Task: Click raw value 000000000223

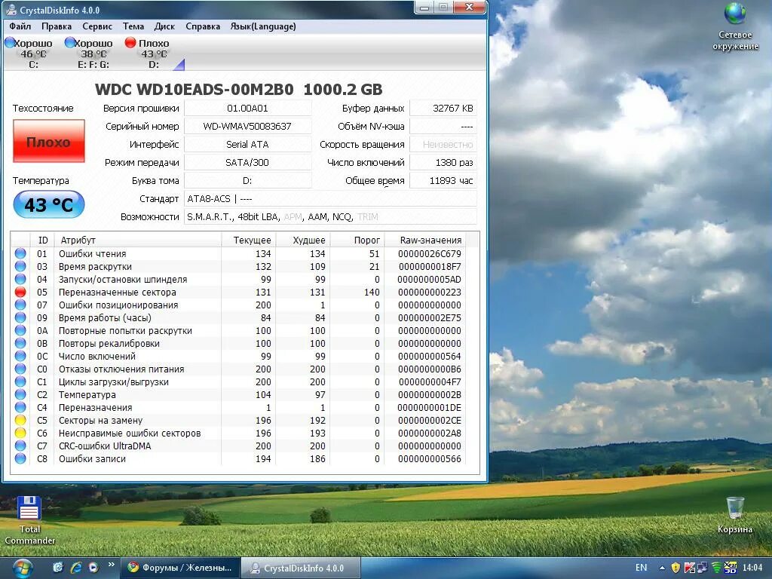Action: click(429, 292)
